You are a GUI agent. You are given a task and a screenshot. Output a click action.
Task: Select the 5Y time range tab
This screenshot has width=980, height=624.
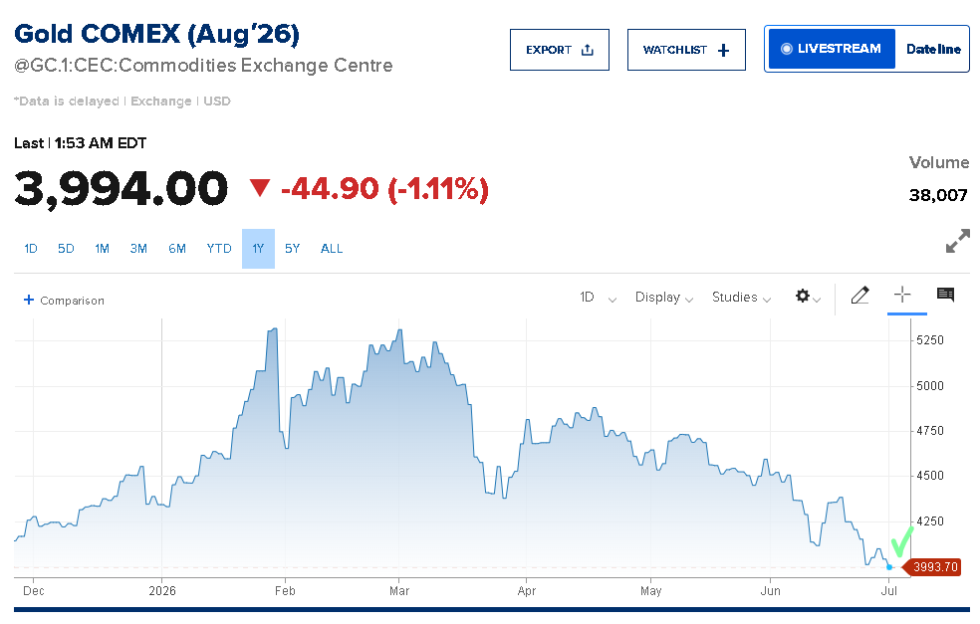point(292,249)
